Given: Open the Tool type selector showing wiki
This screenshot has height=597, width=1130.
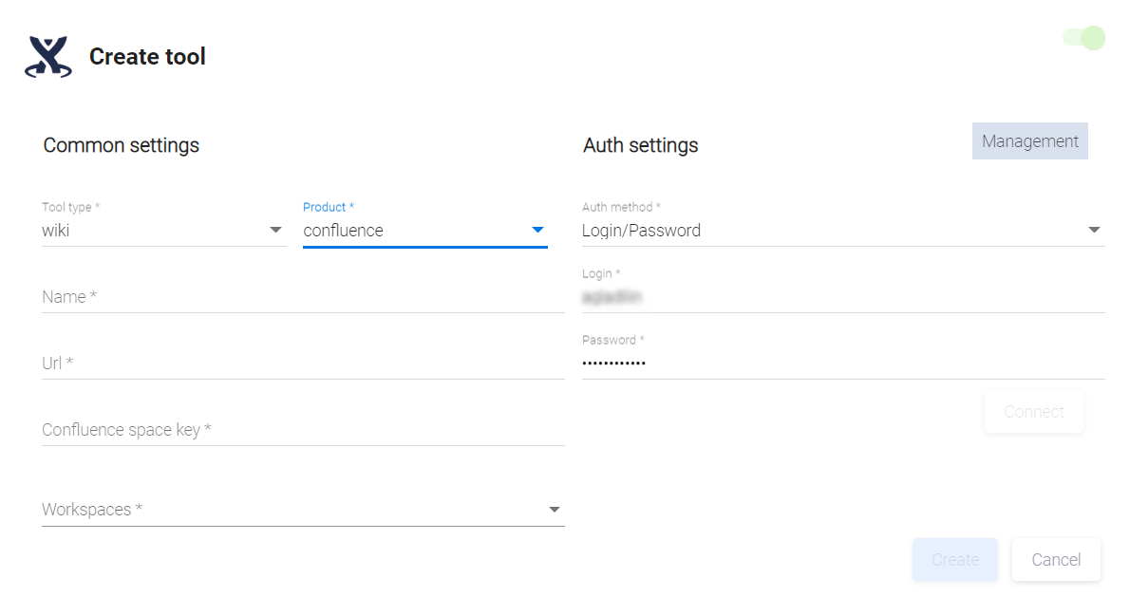Looking at the screenshot, I should 152,231.
